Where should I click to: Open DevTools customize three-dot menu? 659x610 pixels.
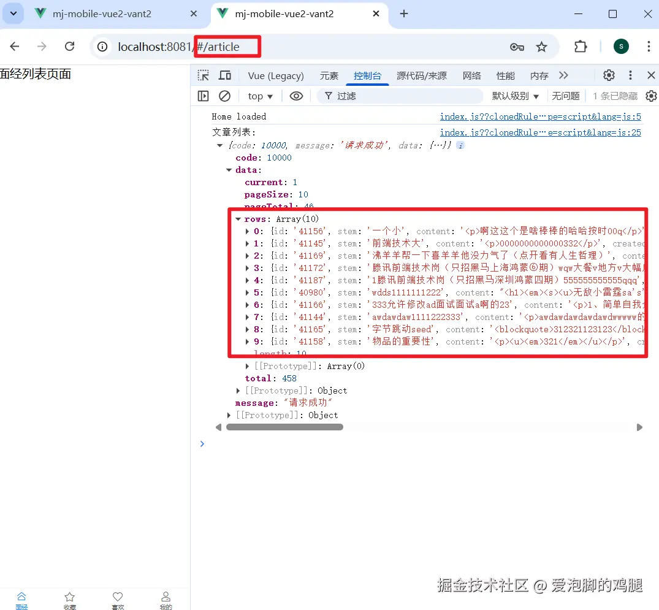pyautogui.click(x=630, y=75)
